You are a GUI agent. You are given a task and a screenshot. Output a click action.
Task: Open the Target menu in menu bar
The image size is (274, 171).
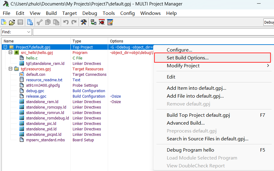(70, 13)
